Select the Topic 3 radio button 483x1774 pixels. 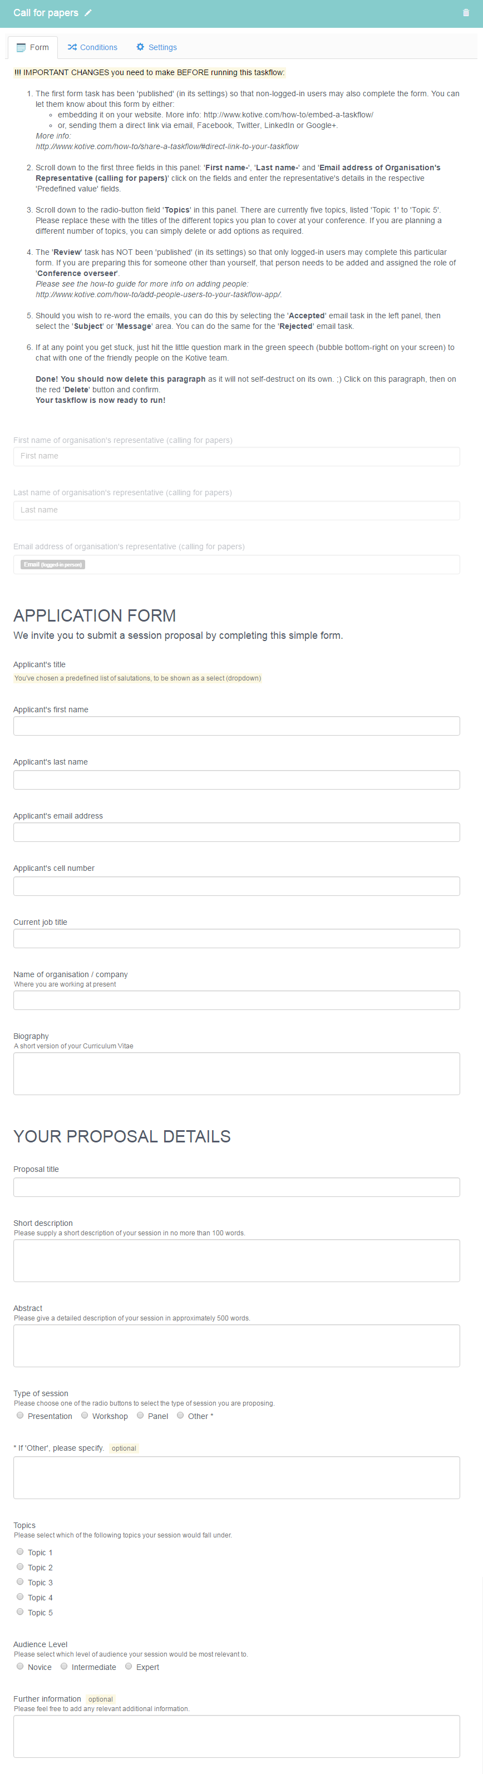[x=20, y=1582]
